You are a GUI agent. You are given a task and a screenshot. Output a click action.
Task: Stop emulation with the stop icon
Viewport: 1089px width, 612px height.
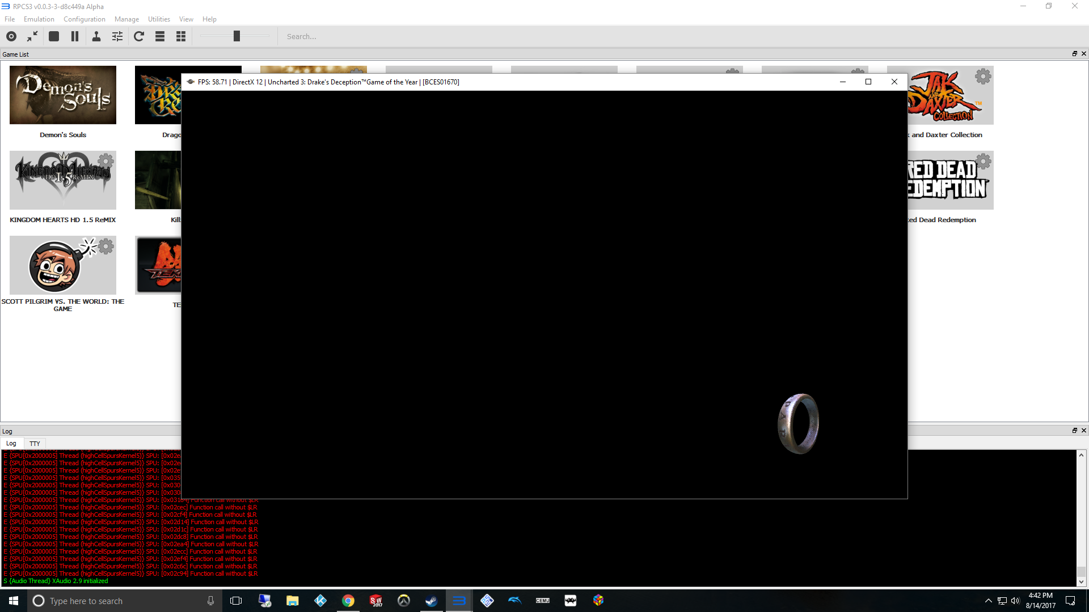[x=54, y=36]
